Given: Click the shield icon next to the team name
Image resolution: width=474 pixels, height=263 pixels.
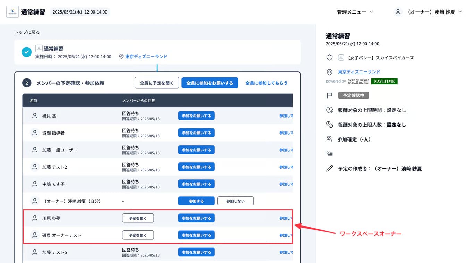Looking at the screenshot, I should point(329,58).
